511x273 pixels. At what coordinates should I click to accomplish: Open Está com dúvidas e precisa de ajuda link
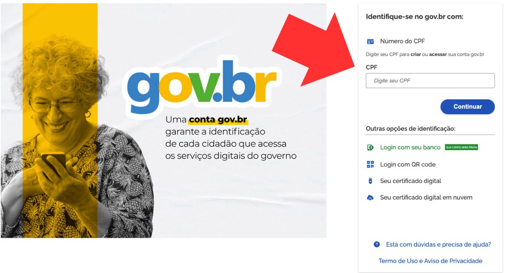pyautogui.click(x=439, y=245)
